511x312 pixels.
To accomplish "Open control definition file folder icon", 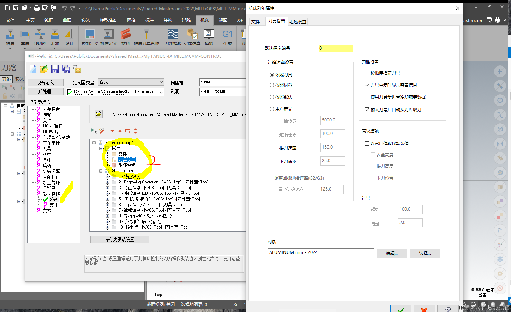I will 44,69.
